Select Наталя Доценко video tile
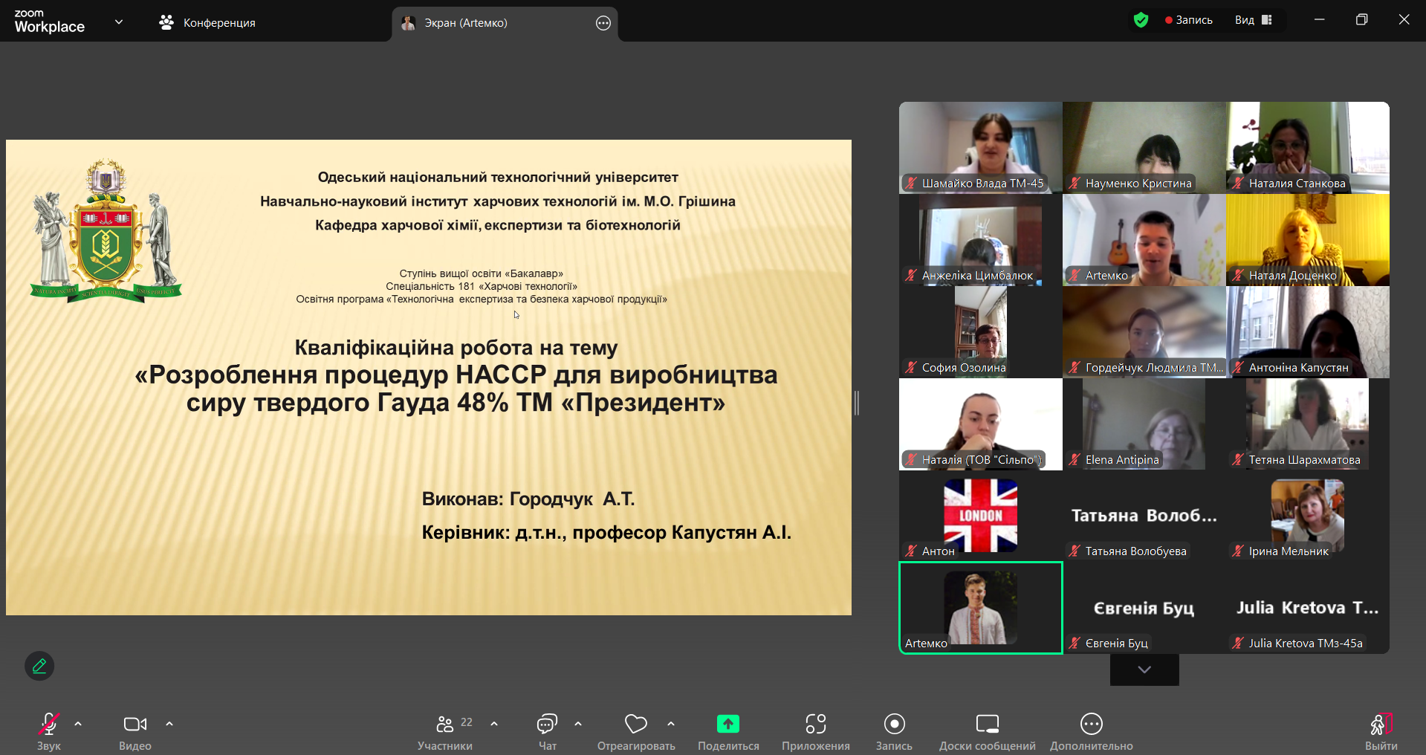This screenshot has width=1426, height=755. (x=1308, y=240)
